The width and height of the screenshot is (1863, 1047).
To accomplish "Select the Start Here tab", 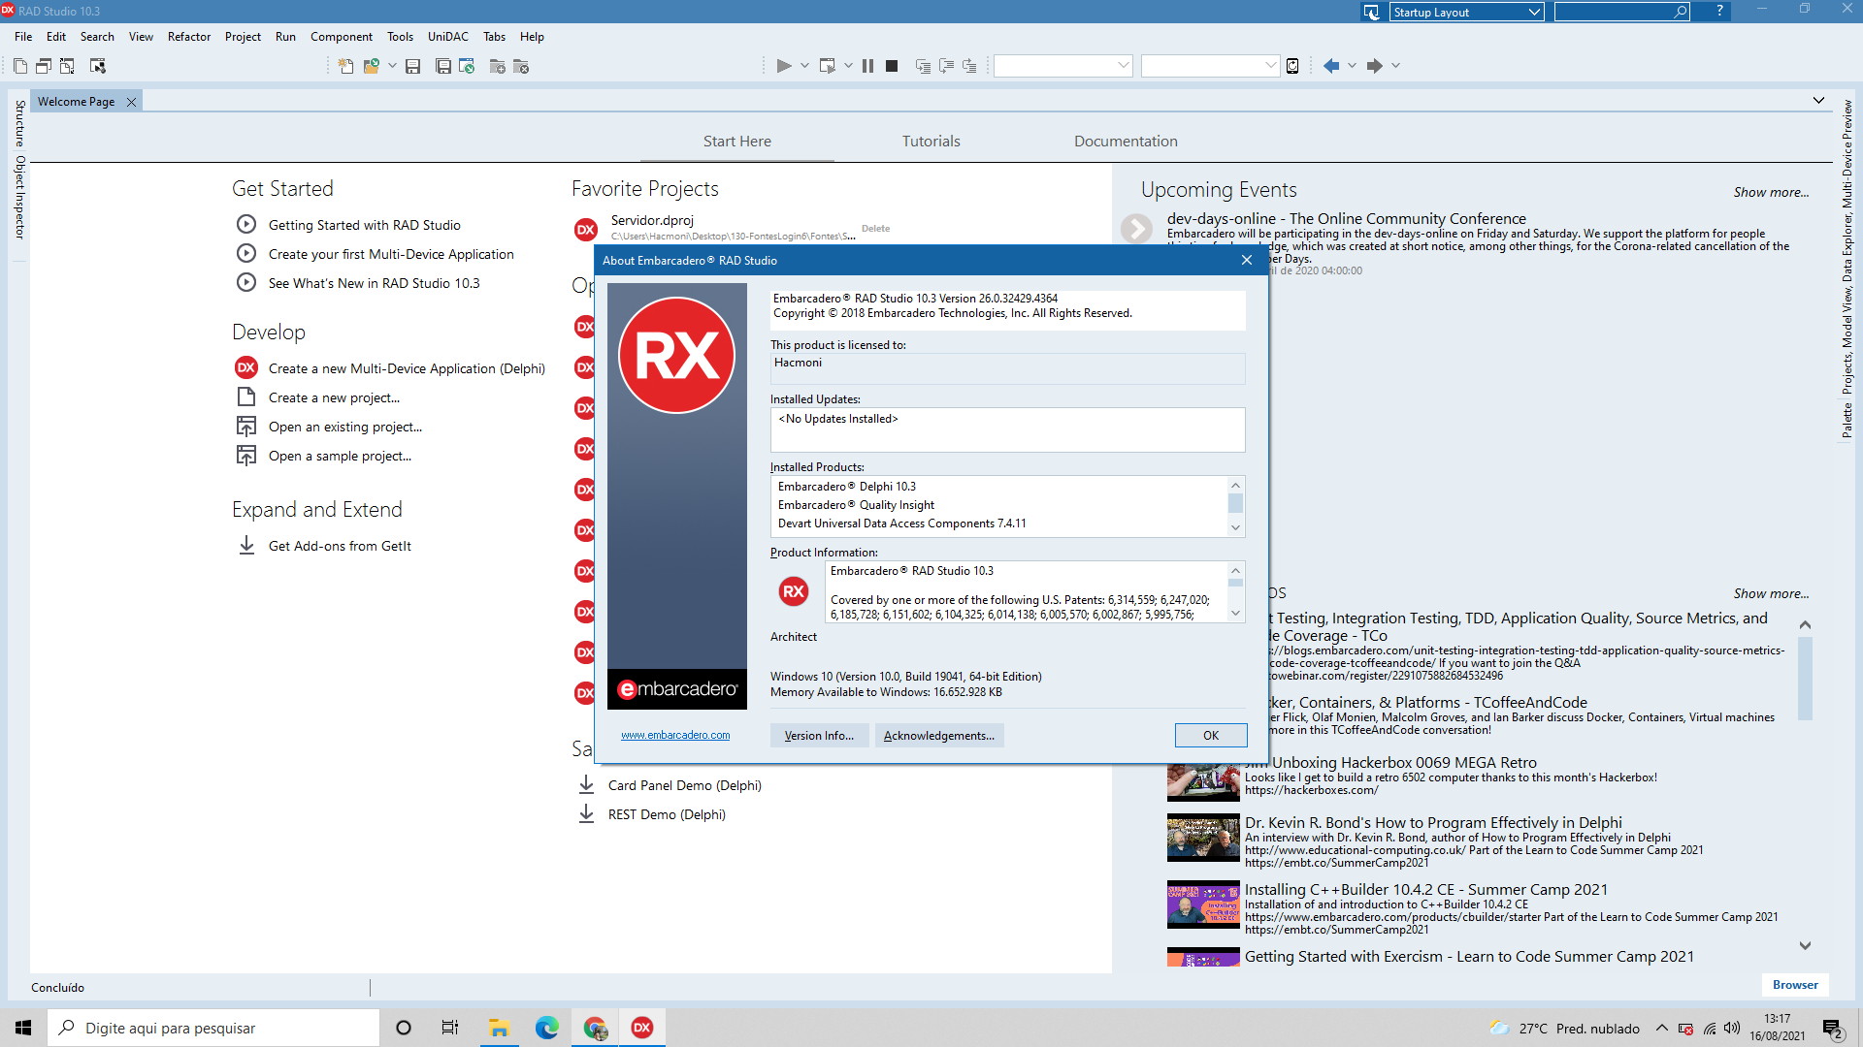I will click(737, 142).
